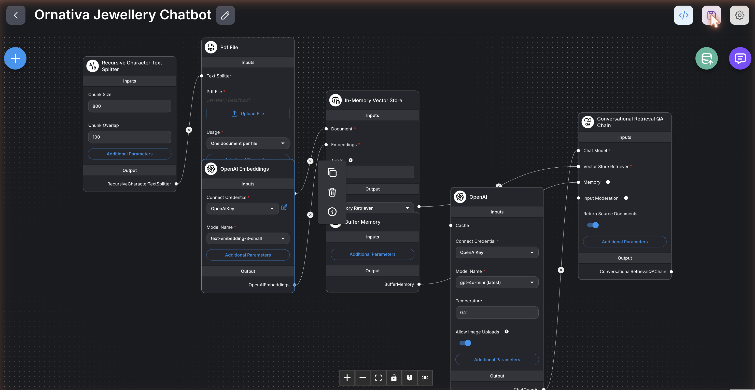Click the Recursive Character Text Splitter node icon
The image size is (755, 390).
coord(92,66)
